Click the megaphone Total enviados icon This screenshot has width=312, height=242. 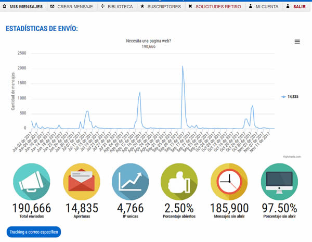(x=31, y=182)
